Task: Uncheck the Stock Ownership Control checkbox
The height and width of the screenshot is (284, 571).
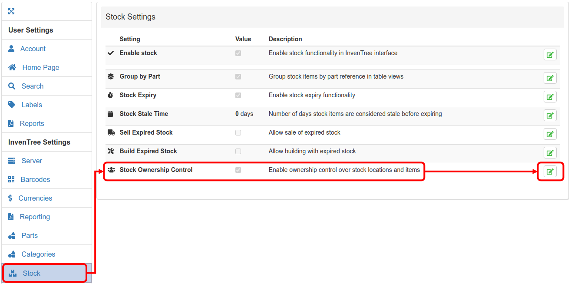Action: pos(238,170)
